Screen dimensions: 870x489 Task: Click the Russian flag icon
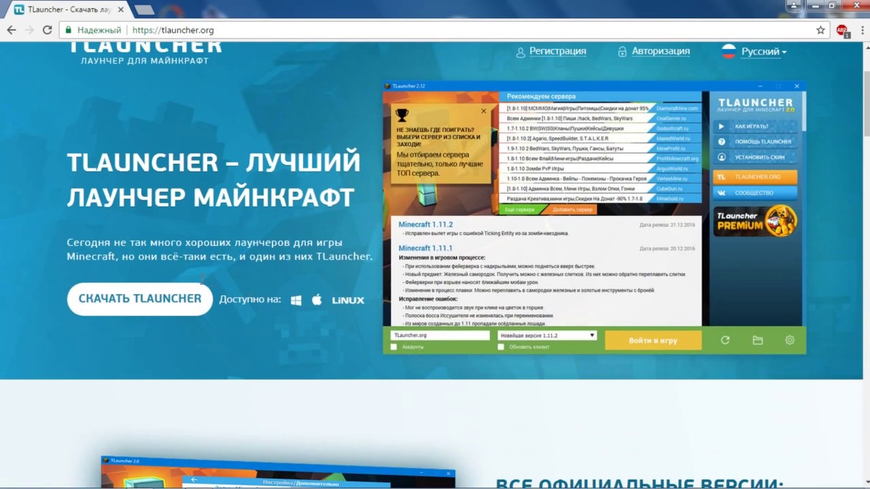729,52
